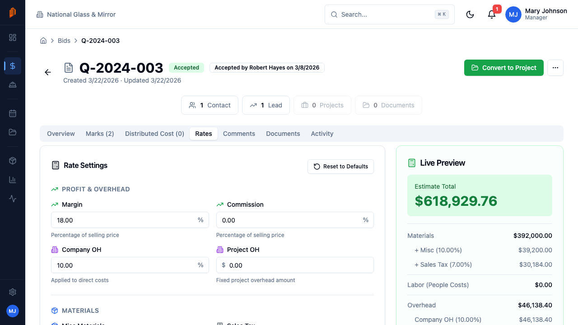The image size is (578, 325).
Task: Click the Margin trend icon
Action: [x=55, y=204]
